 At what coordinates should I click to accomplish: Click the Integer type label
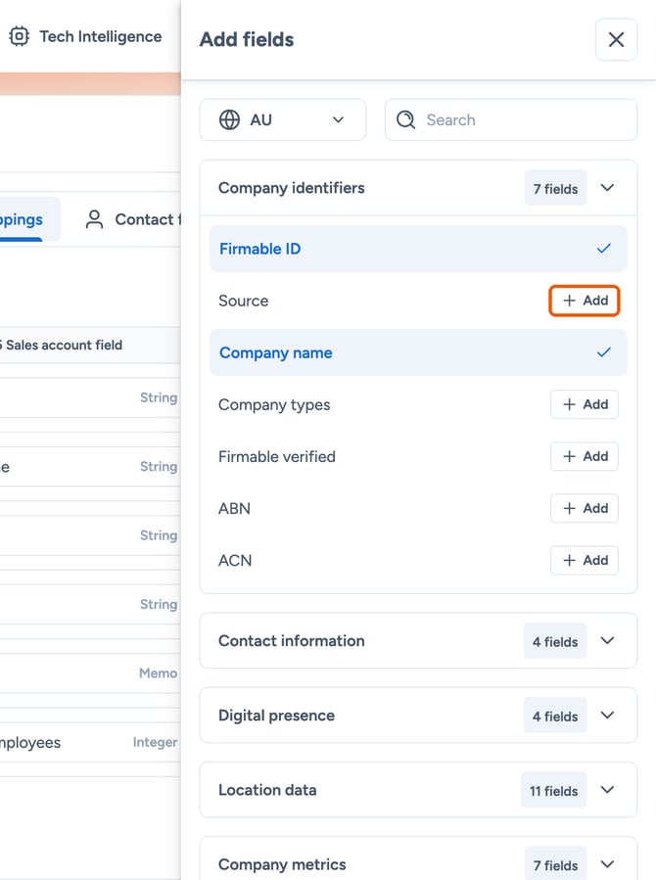[x=156, y=742]
